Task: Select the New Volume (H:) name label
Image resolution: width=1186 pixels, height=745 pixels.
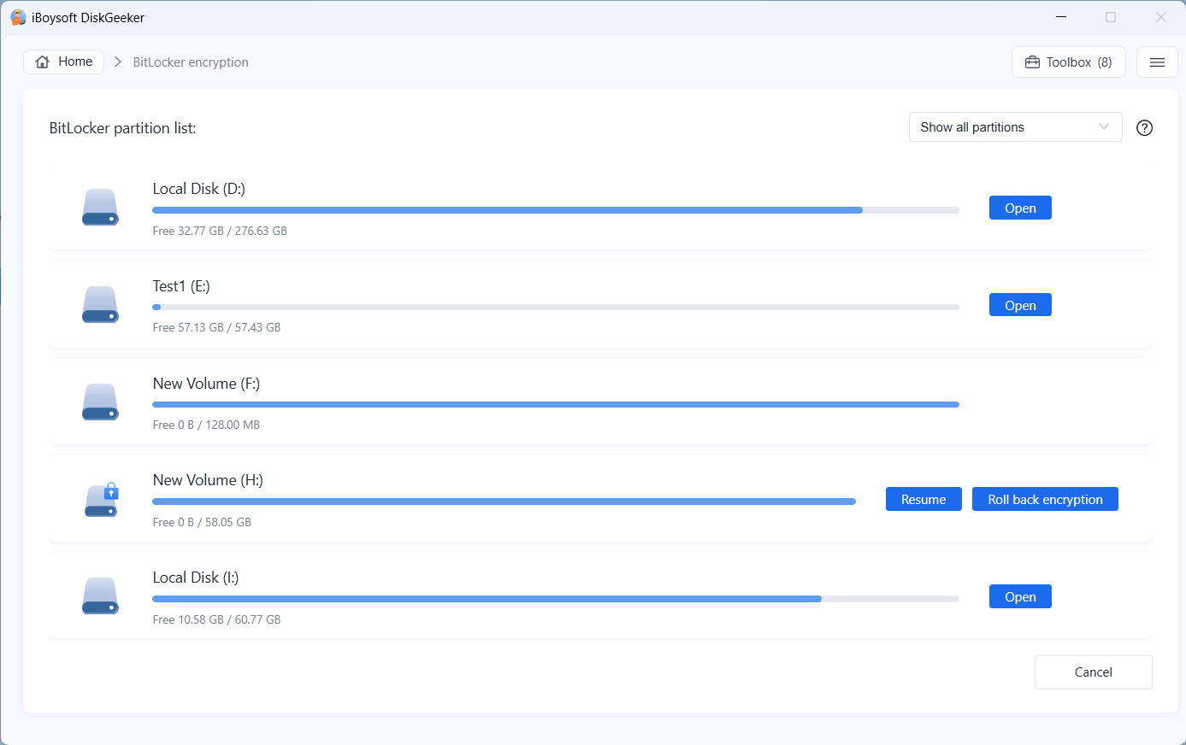Action: click(x=208, y=480)
